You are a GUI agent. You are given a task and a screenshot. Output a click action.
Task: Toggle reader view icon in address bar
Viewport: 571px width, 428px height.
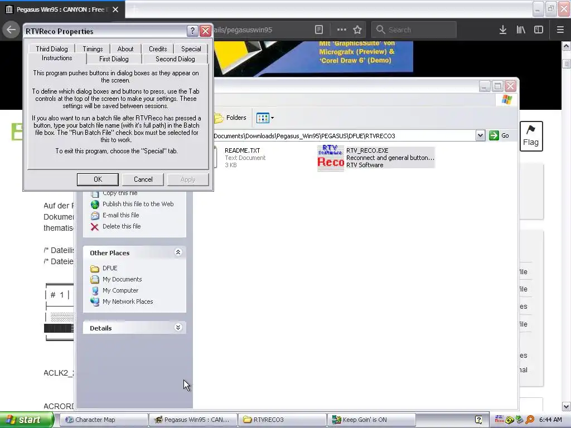click(318, 30)
